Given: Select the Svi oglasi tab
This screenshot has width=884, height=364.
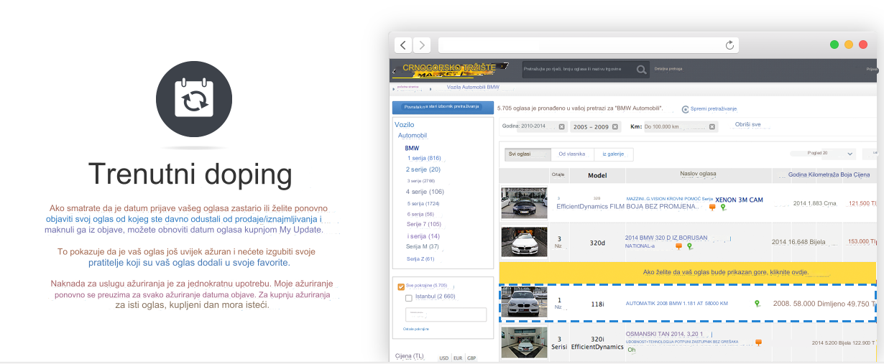Looking at the screenshot, I should click(x=528, y=154).
